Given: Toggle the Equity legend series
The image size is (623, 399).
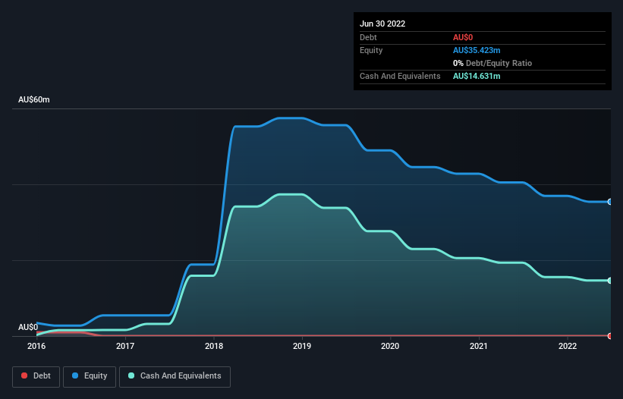Looking at the screenshot, I should tap(90, 376).
